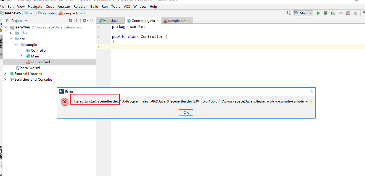Viewport: 365px width, 176px height.
Task: Open the Project view selector dropdown
Action: pyautogui.click(x=17, y=20)
